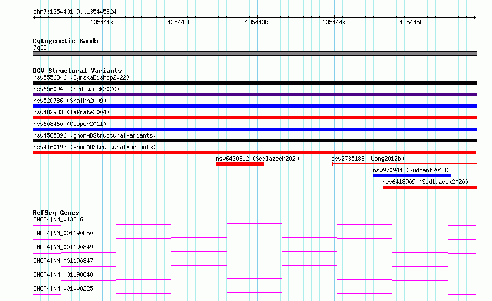Open CNOT4|NM_001190848 transcript label
The height and width of the screenshot is (301, 492).
coord(63,274)
